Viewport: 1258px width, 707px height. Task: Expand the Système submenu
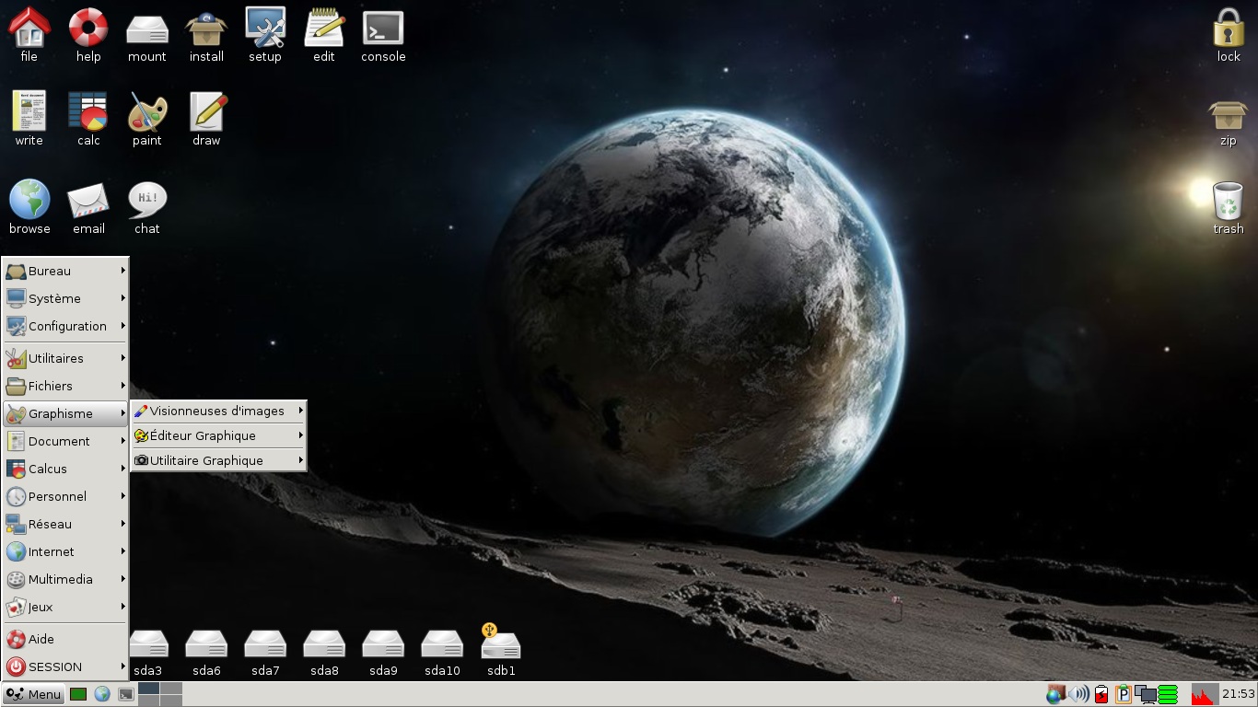click(x=65, y=298)
